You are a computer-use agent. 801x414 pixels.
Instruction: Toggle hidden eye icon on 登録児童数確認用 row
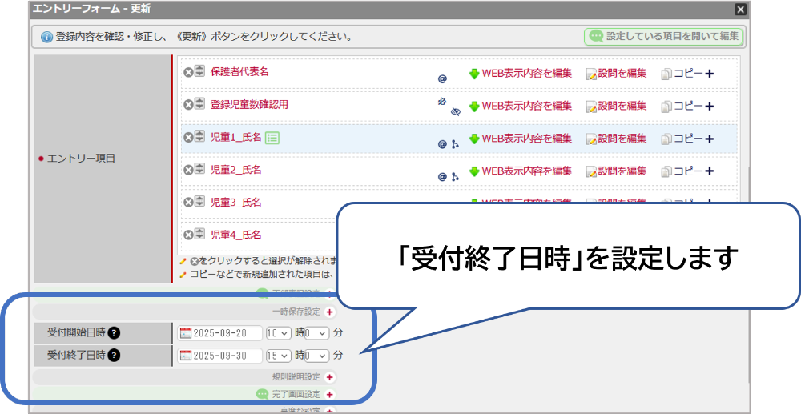[455, 111]
